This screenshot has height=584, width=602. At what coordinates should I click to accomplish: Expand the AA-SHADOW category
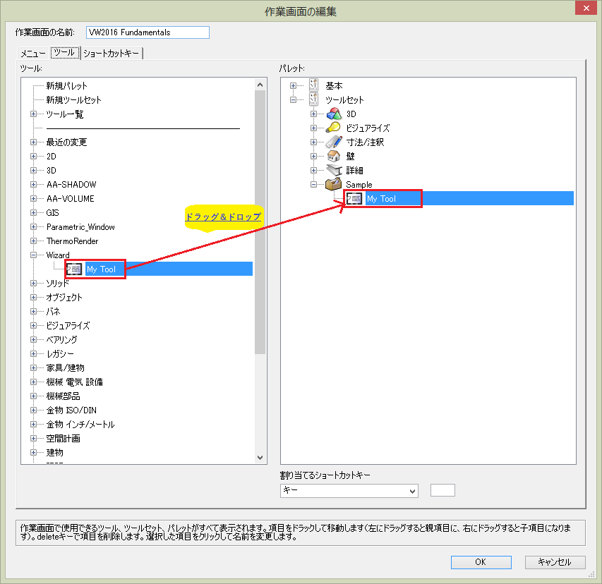[x=33, y=184]
